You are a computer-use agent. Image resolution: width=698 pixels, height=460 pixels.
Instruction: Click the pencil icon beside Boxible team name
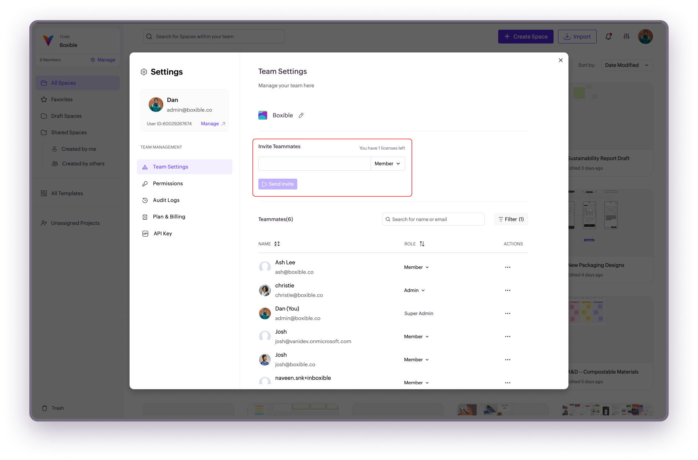pyautogui.click(x=301, y=116)
